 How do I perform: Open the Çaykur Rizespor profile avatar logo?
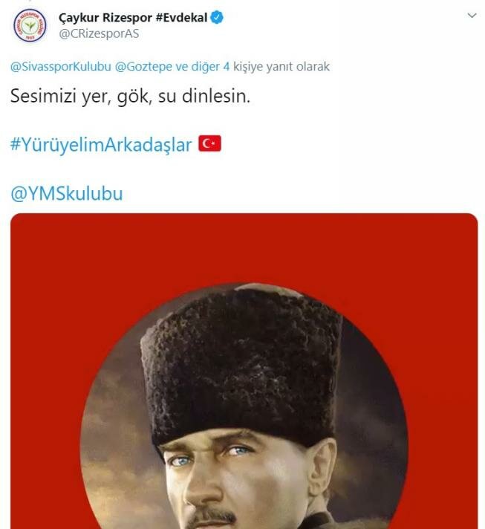[x=30, y=26]
